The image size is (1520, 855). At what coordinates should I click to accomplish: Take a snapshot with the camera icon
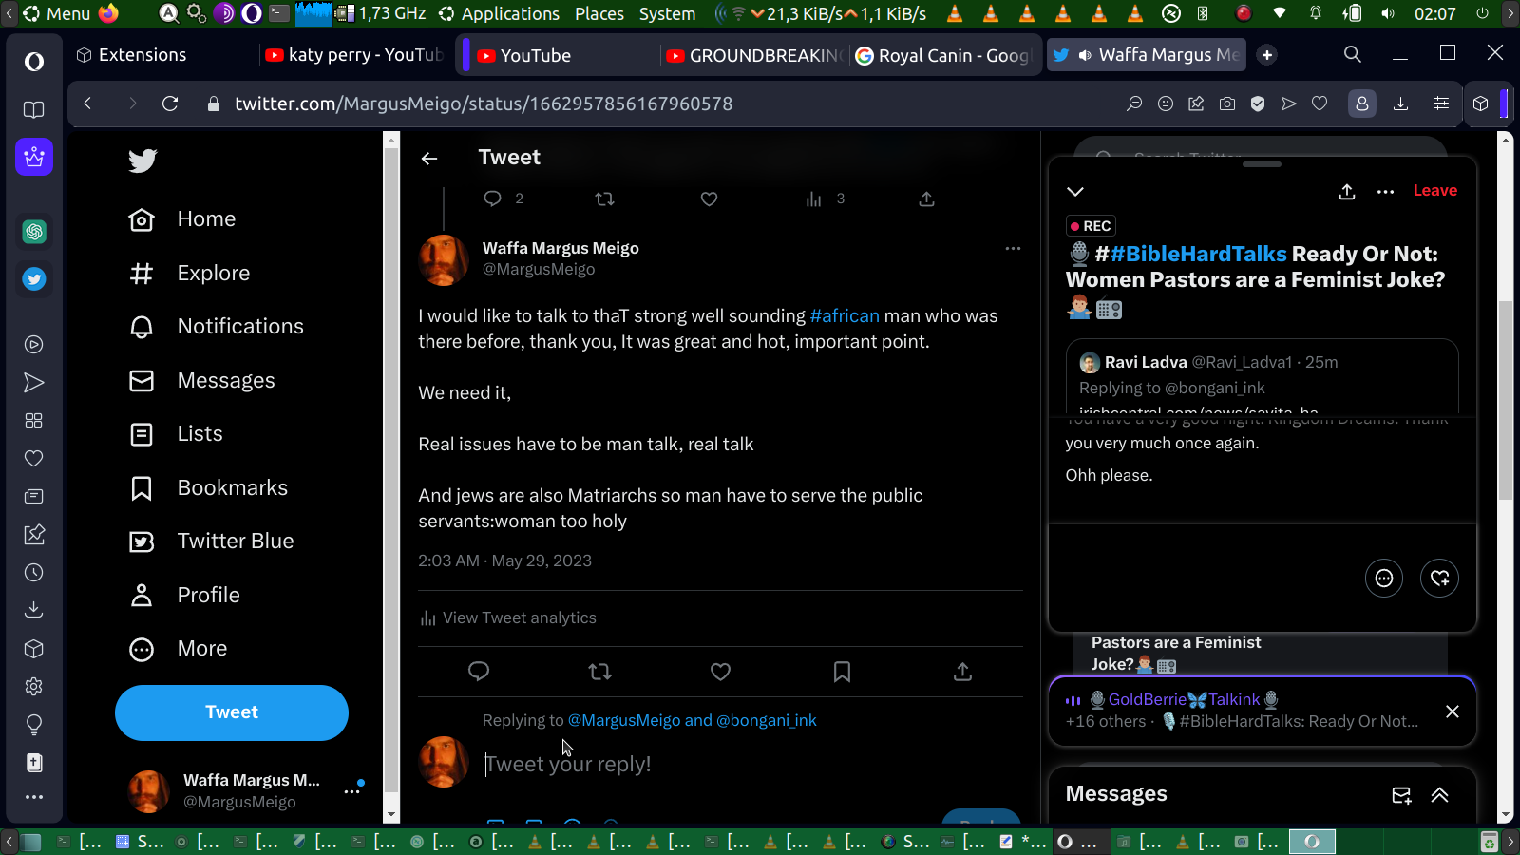point(1227,104)
